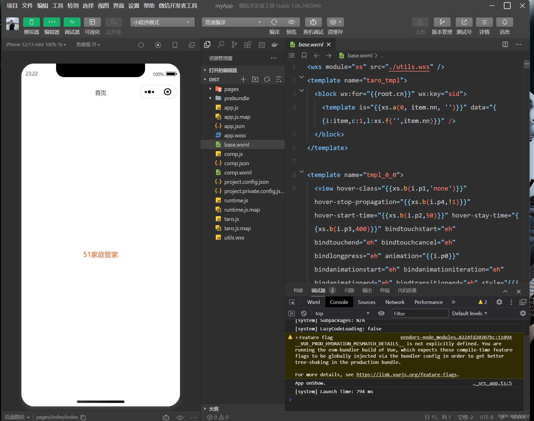Screen dimensions: 534x421
Task: Show more devtools tabs
Action: [453, 302]
